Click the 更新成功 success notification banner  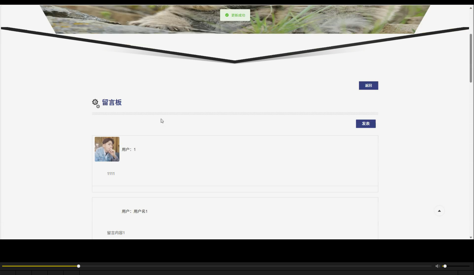pyautogui.click(x=235, y=15)
